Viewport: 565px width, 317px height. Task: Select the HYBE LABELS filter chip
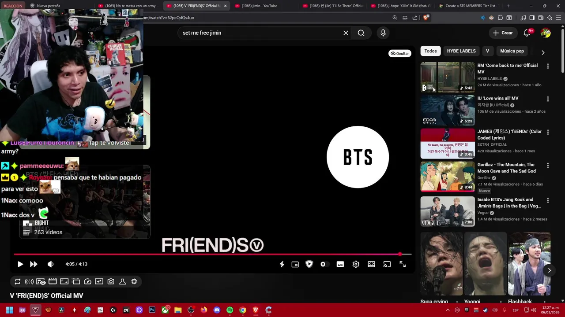coord(461,51)
